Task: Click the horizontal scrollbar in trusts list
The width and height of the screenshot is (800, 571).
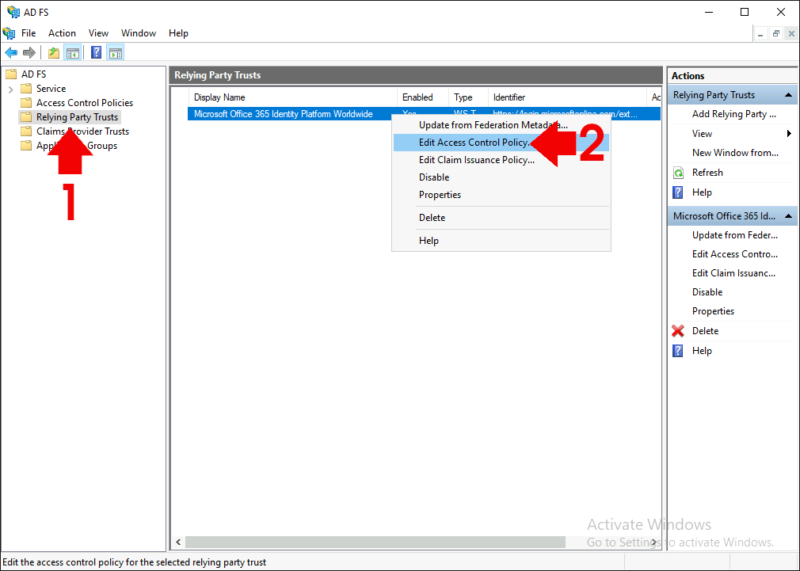Action: (x=375, y=542)
